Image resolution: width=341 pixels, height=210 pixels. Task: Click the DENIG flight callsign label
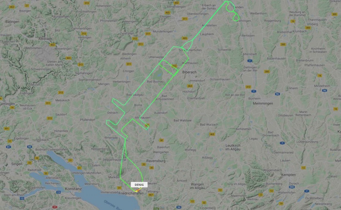tap(139, 184)
